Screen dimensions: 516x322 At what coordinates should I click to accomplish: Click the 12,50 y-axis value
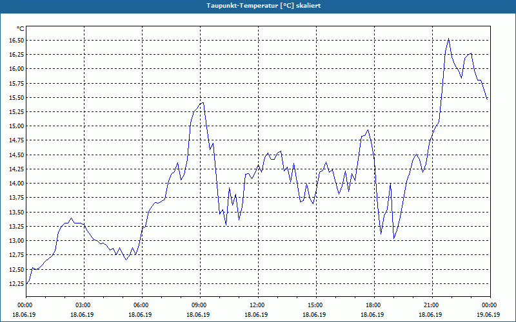click(16, 269)
